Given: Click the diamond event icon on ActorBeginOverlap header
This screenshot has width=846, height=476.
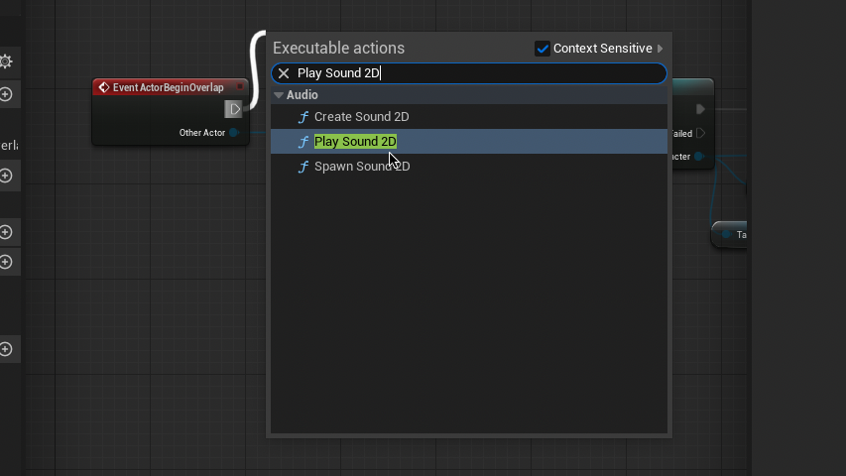Looking at the screenshot, I should pyautogui.click(x=103, y=87).
